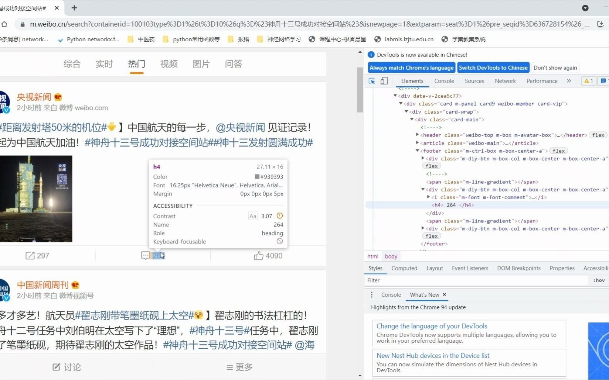Open the 中医药 bookmark folder
The height and width of the screenshot is (380, 609).
click(x=141, y=39)
